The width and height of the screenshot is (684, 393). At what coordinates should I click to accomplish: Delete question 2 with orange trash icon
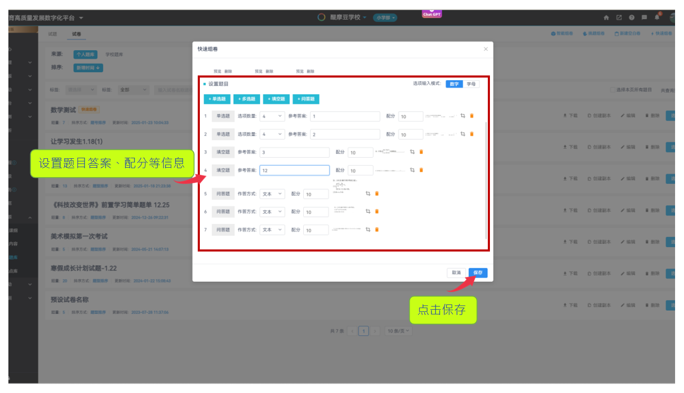[x=472, y=134]
